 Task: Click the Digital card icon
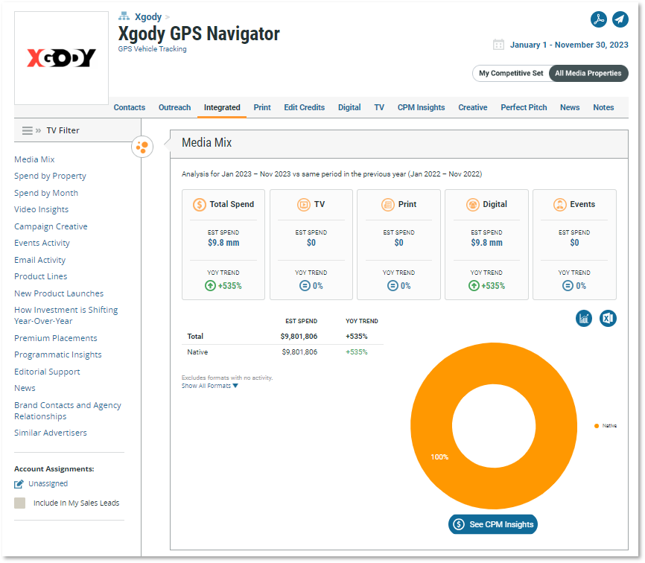473,204
